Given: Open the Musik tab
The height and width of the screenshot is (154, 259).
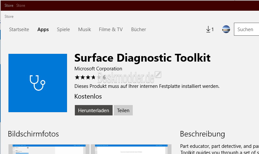Looking at the screenshot, I should click(x=84, y=30).
